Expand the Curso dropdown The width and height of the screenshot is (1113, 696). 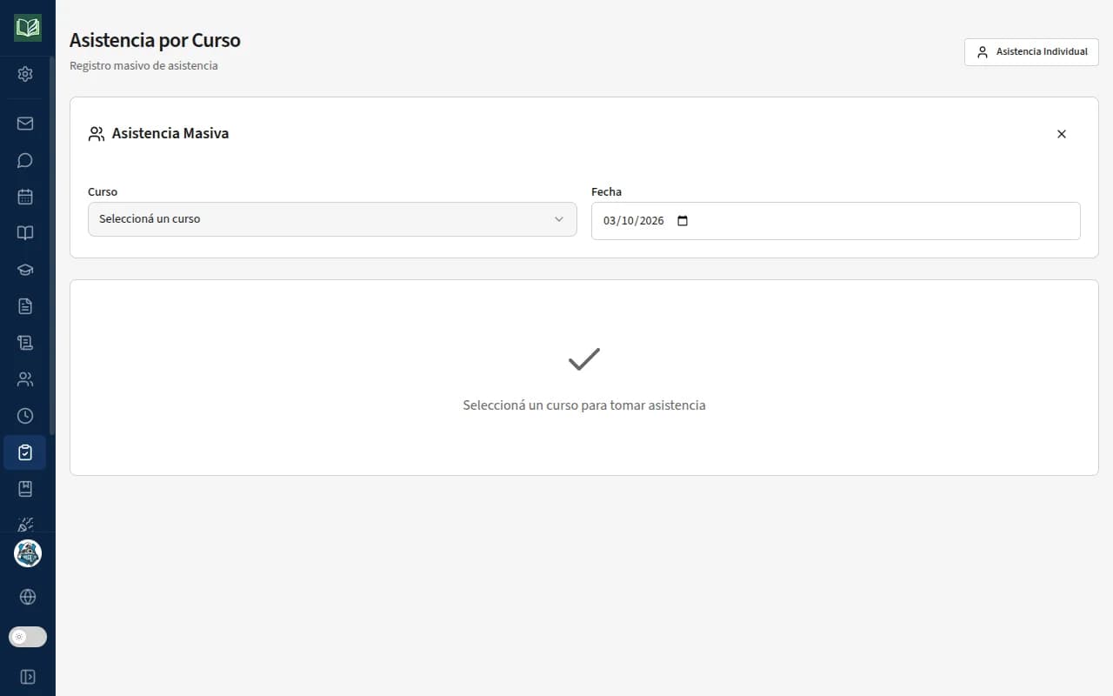(332, 219)
